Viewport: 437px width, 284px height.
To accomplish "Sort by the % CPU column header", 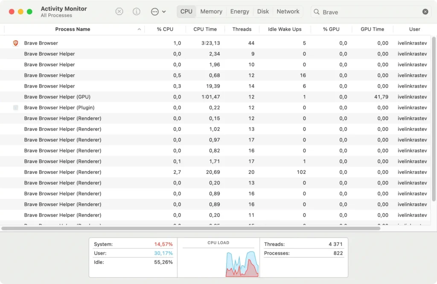I will pos(165,29).
